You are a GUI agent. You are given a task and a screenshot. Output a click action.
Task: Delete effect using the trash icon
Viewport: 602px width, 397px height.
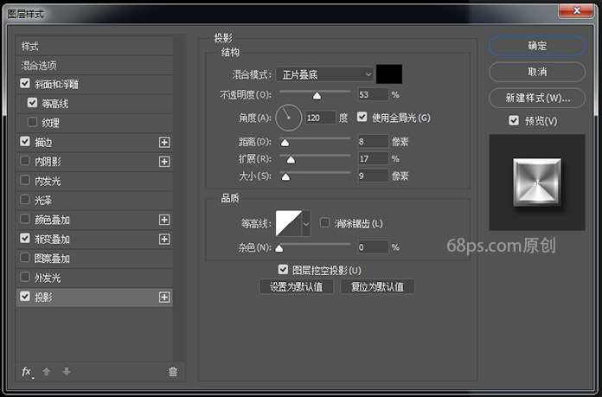tap(173, 371)
